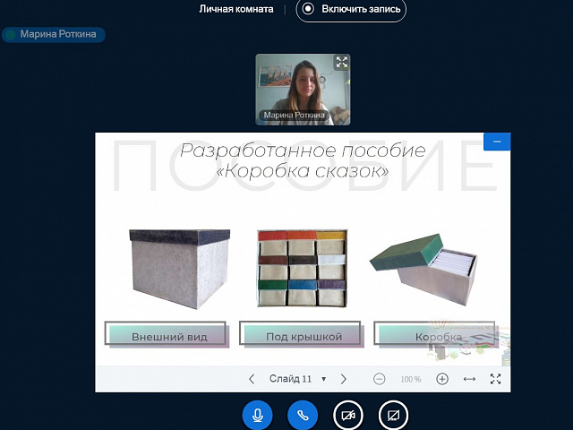Go to the previous slide
The image size is (573, 430).
252,379
